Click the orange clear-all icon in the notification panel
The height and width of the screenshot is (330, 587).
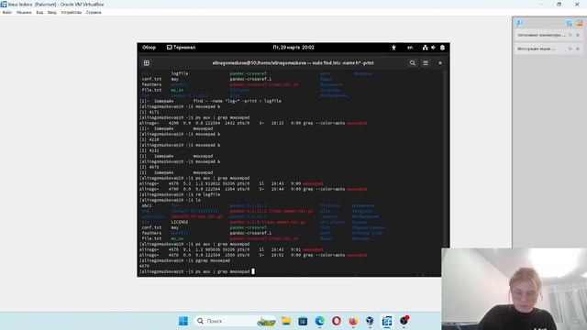pos(580,23)
